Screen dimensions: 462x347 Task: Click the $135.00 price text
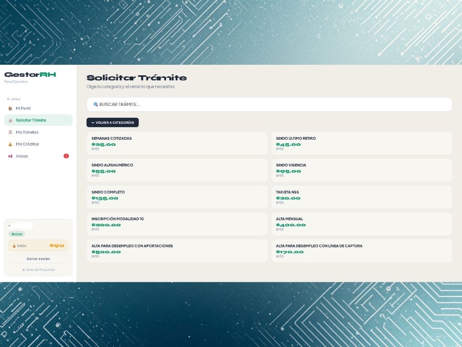105,198
